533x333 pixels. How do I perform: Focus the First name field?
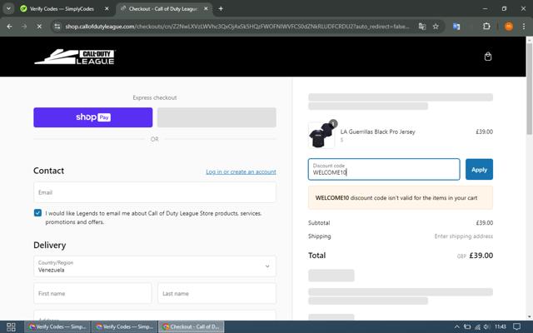[92, 293]
